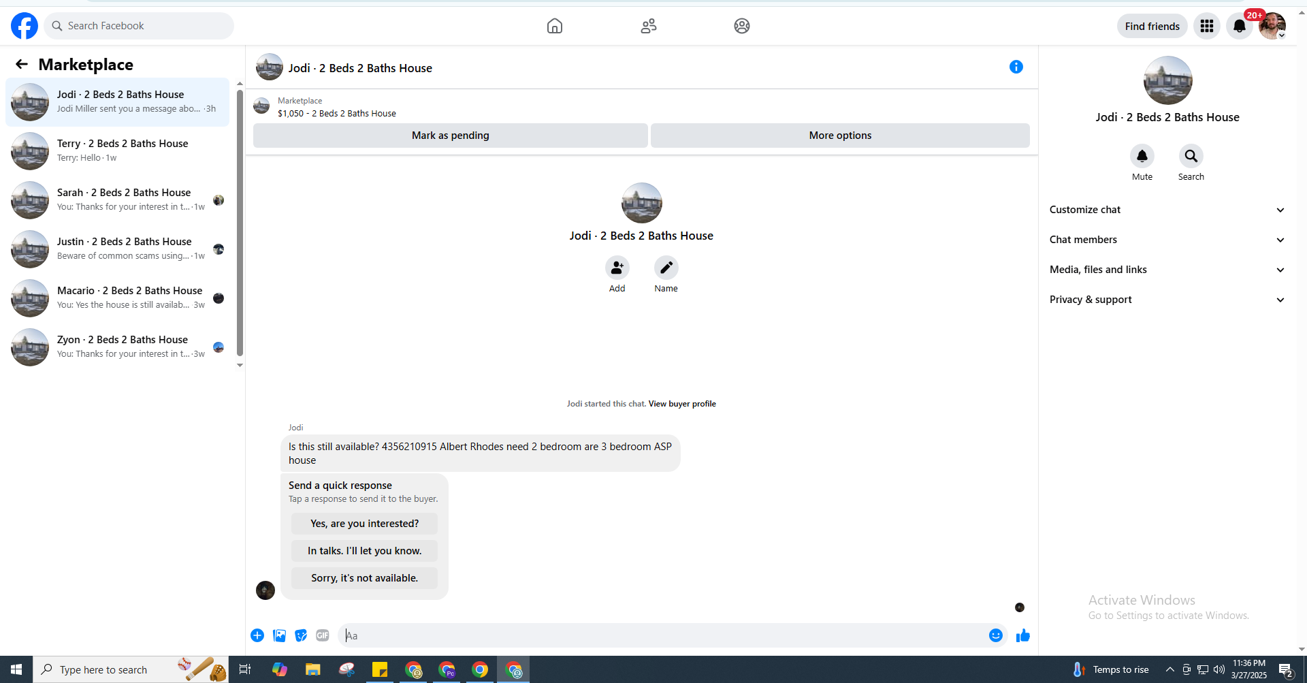This screenshot has width=1307, height=683.
Task: Click conversation list scrollbar down arrow
Action: (x=240, y=366)
